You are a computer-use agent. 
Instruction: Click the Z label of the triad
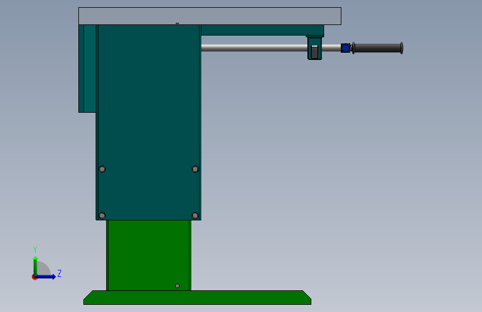tap(59, 273)
